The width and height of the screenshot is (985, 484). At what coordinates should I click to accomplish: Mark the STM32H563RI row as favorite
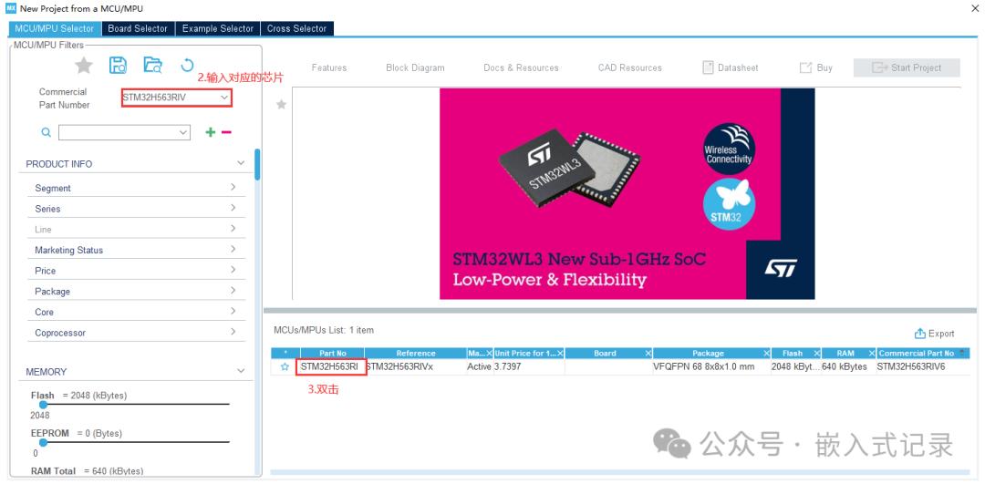pyautogui.click(x=285, y=366)
